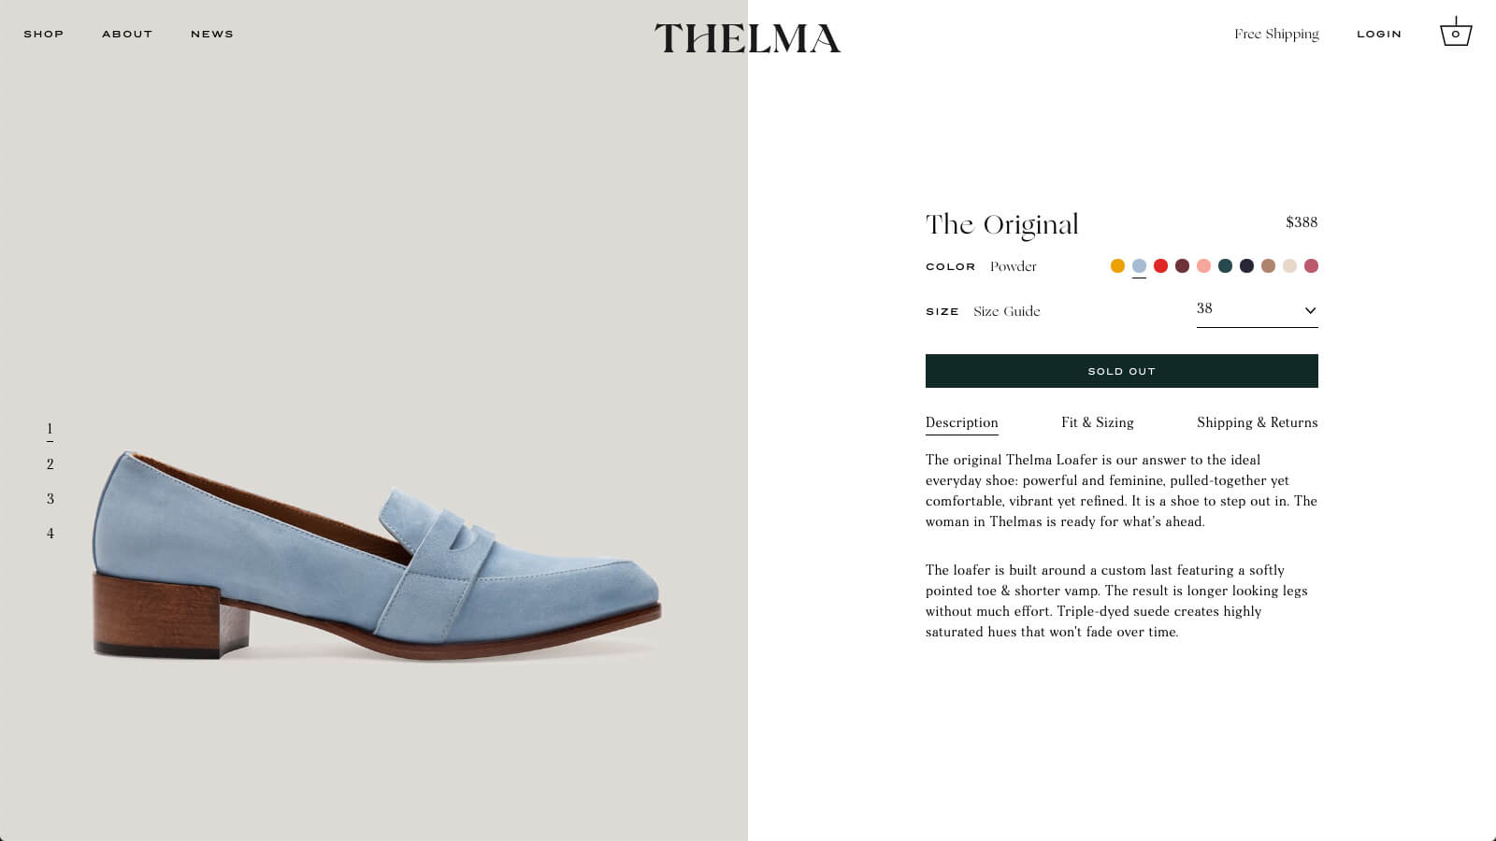Select the red color swatch
The width and height of the screenshot is (1496, 841).
coord(1160,266)
